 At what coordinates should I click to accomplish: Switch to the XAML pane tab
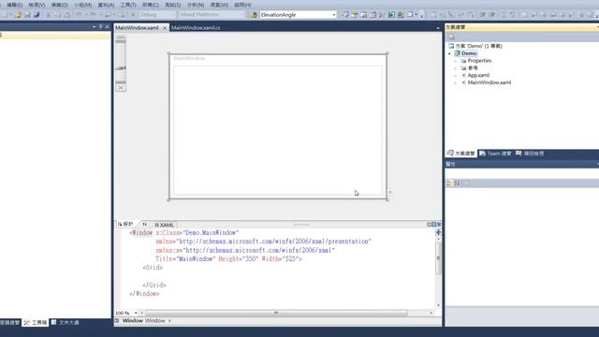pyautogui.click(x=165, y=225)
